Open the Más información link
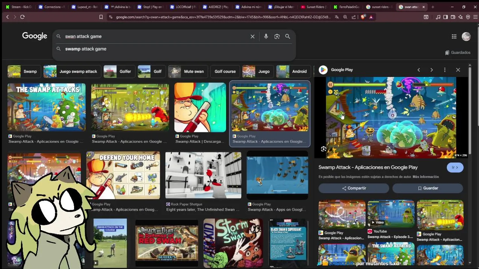479x269 pixels. 425,177
